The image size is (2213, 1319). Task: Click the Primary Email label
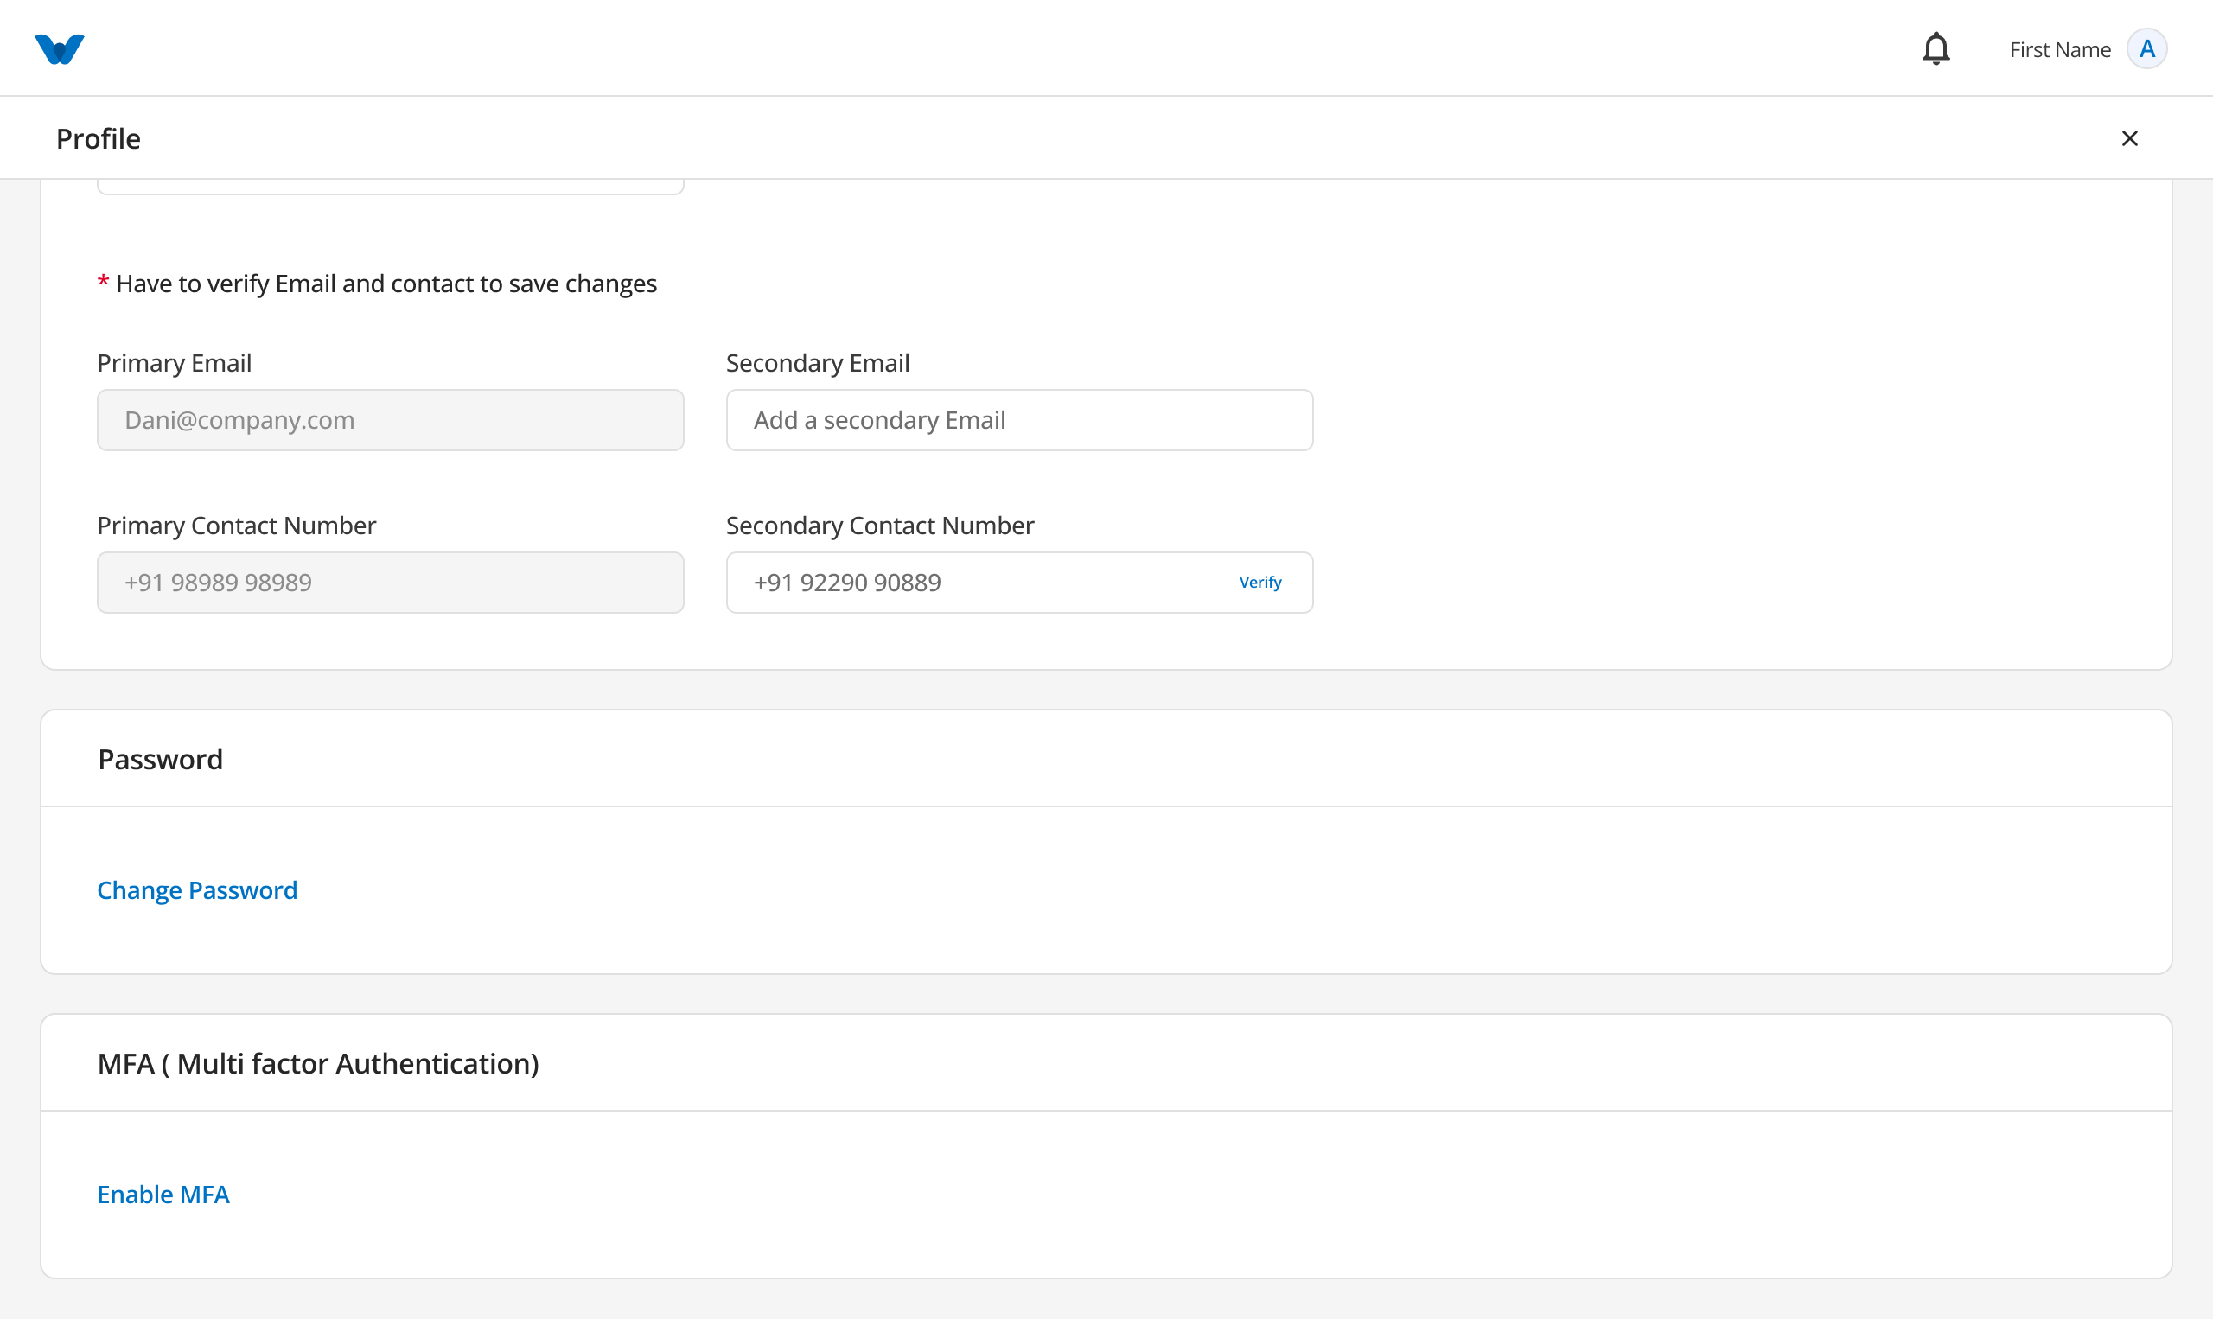coord(175,363)
